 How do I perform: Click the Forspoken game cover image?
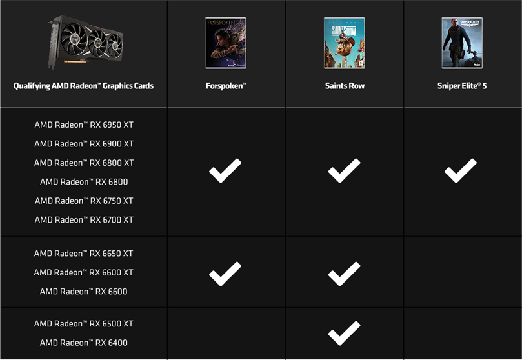coord(226,43)
